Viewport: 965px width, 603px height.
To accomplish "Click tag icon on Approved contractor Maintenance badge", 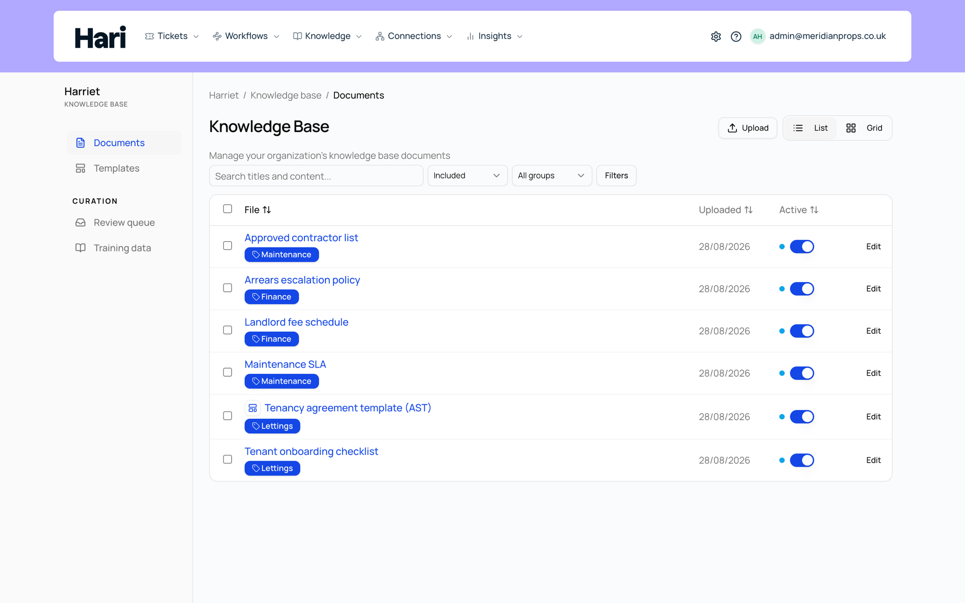I will pyautogui.click(x=256, y=255).
